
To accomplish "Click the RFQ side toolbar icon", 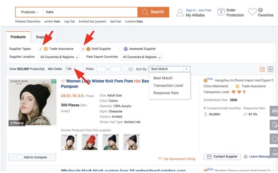I will click(x=274, y=111).
